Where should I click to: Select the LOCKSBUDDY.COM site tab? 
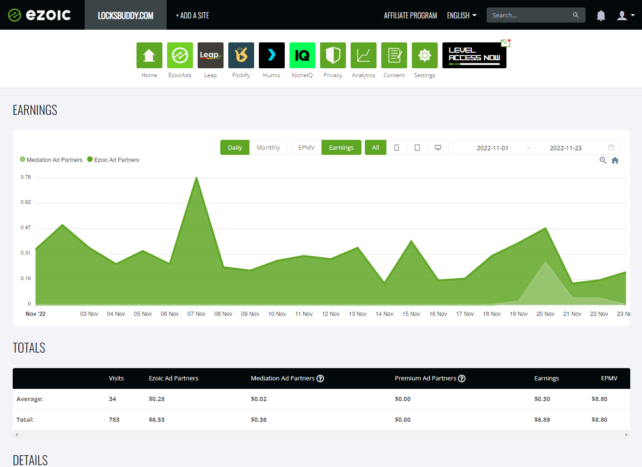126,15
